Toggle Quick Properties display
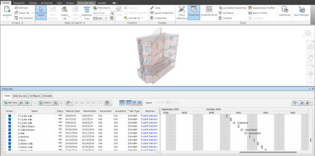 tap(162, 13)
